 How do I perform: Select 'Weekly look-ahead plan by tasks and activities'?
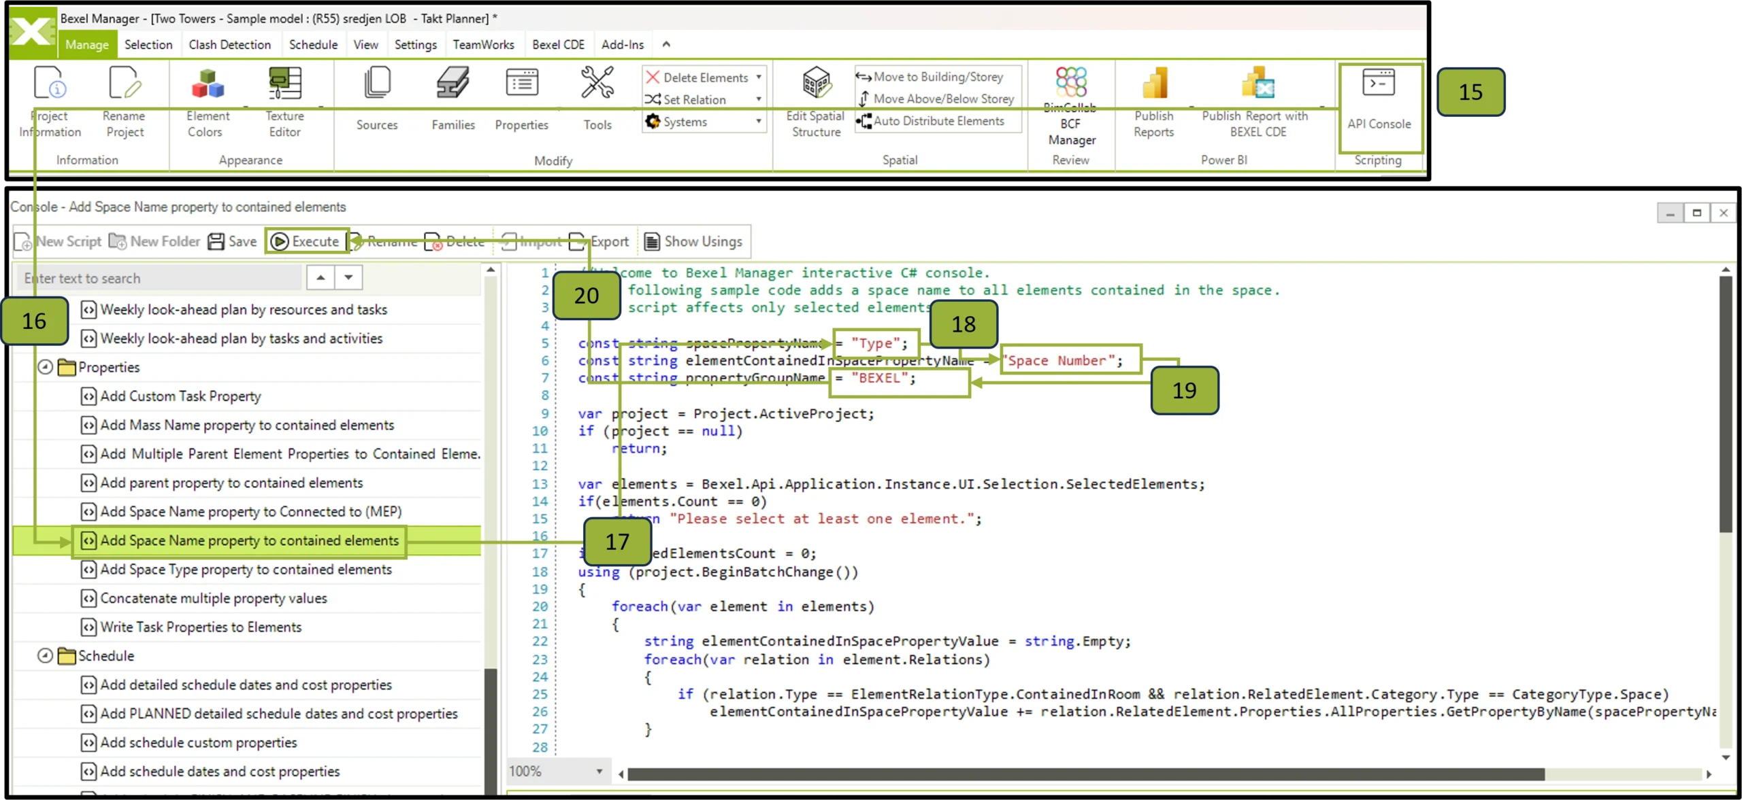point(242,338)
